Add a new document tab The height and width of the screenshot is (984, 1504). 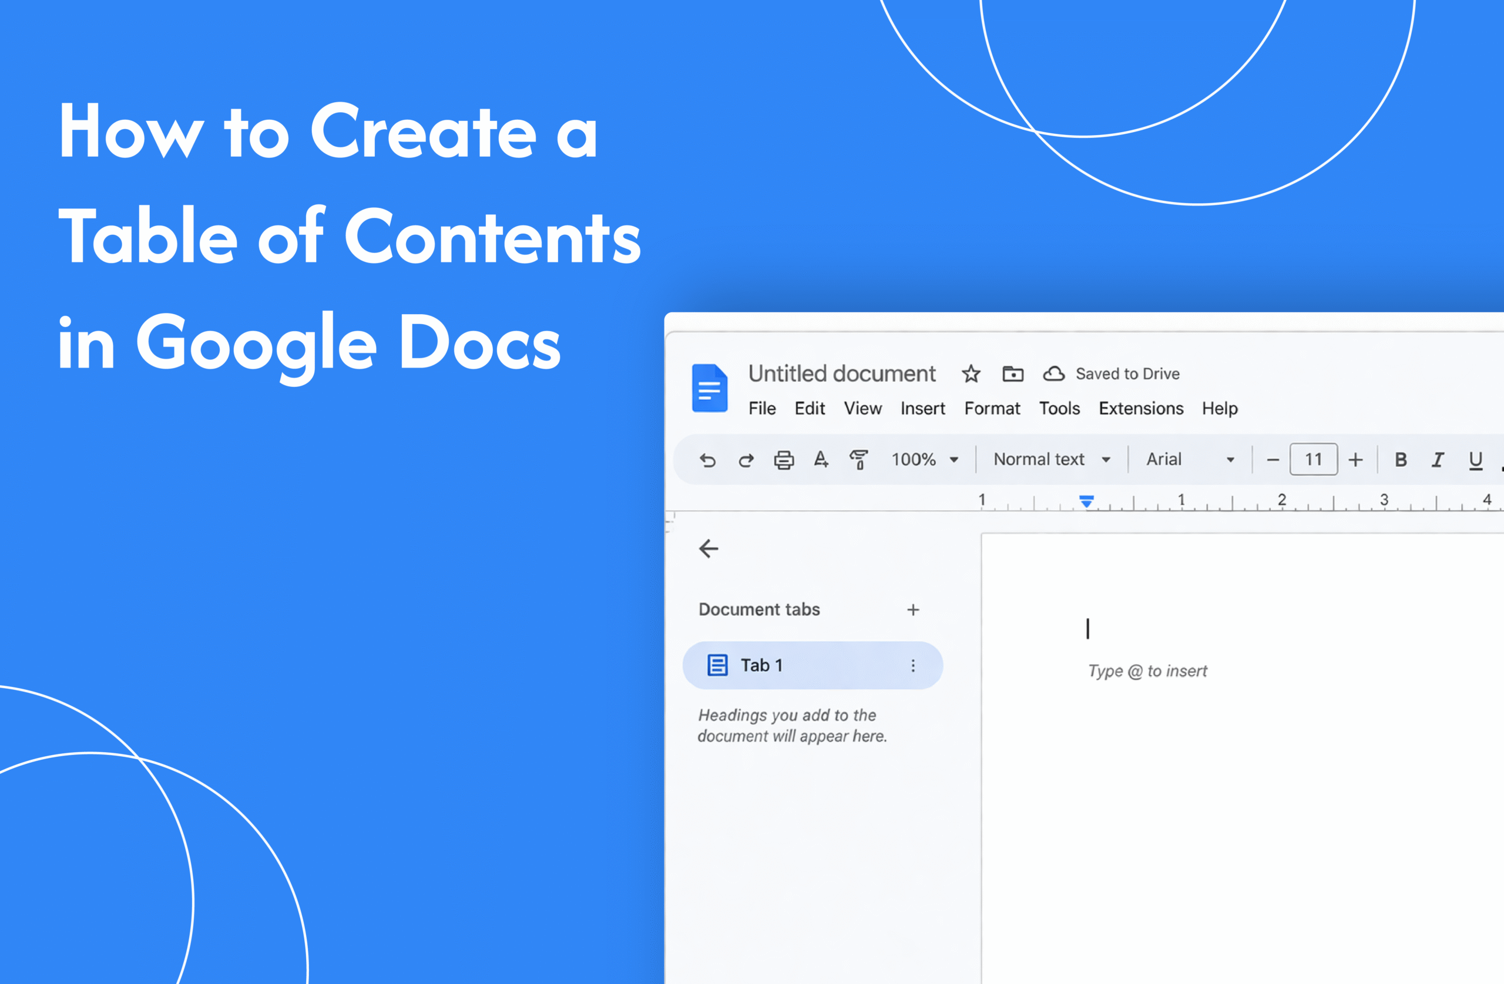[x=912, y=609]
